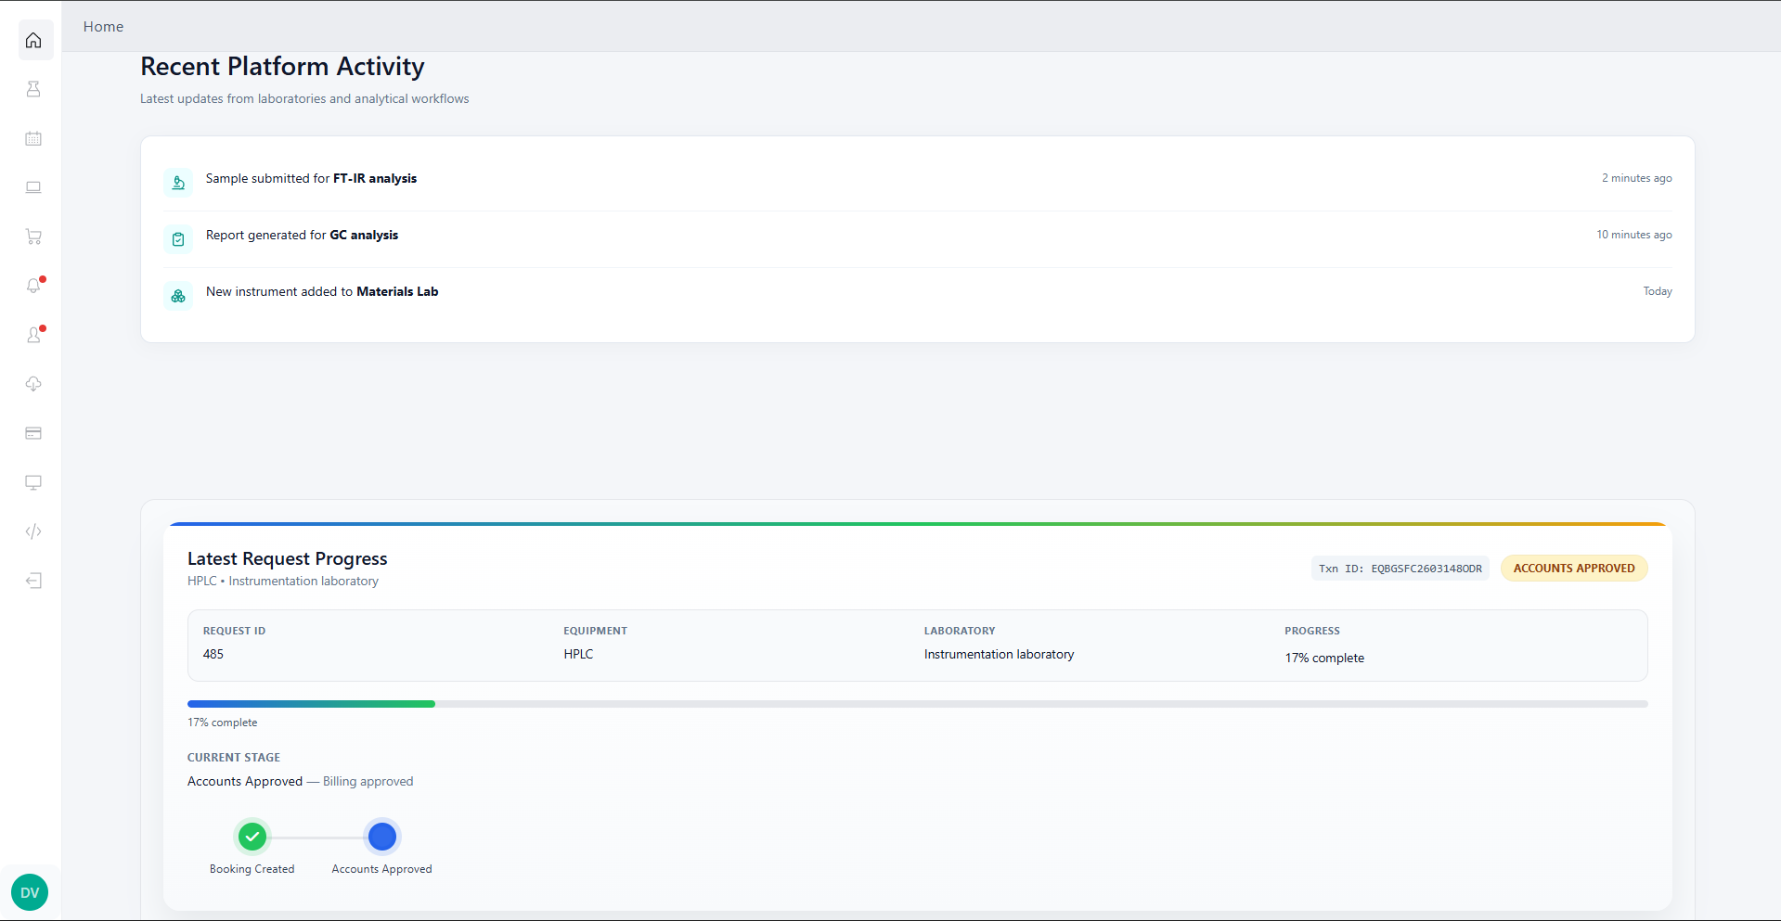Click the user profile icon with red badge
Viewport: 1781px width, 921px height.
(x=33, y=335)
